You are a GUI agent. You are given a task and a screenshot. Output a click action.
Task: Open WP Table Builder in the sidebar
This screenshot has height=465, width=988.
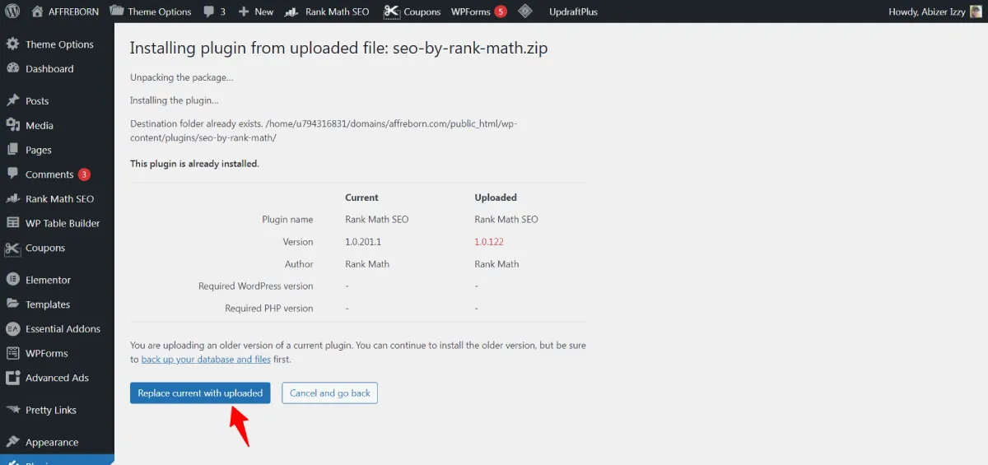pos(63,223)
